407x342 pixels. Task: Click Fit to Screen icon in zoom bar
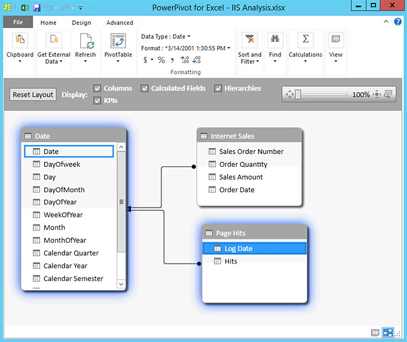point(377,95)
